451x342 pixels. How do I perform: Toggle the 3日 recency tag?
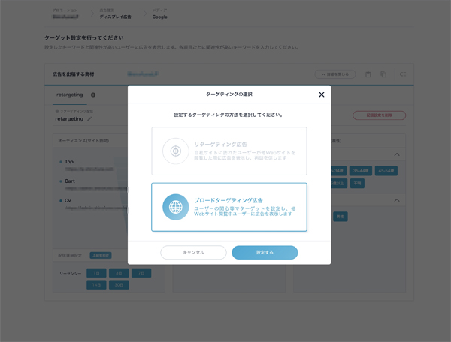[x=119, y=273]
